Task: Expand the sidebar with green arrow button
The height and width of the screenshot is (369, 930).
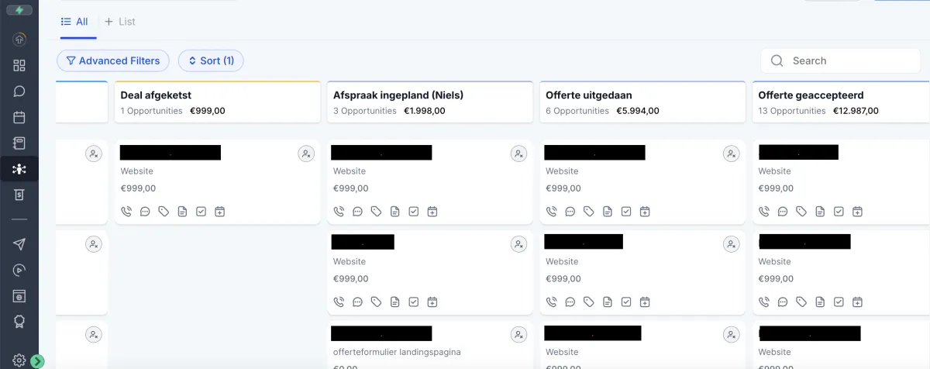Action: pyautogui.click(x=38, y=361)
